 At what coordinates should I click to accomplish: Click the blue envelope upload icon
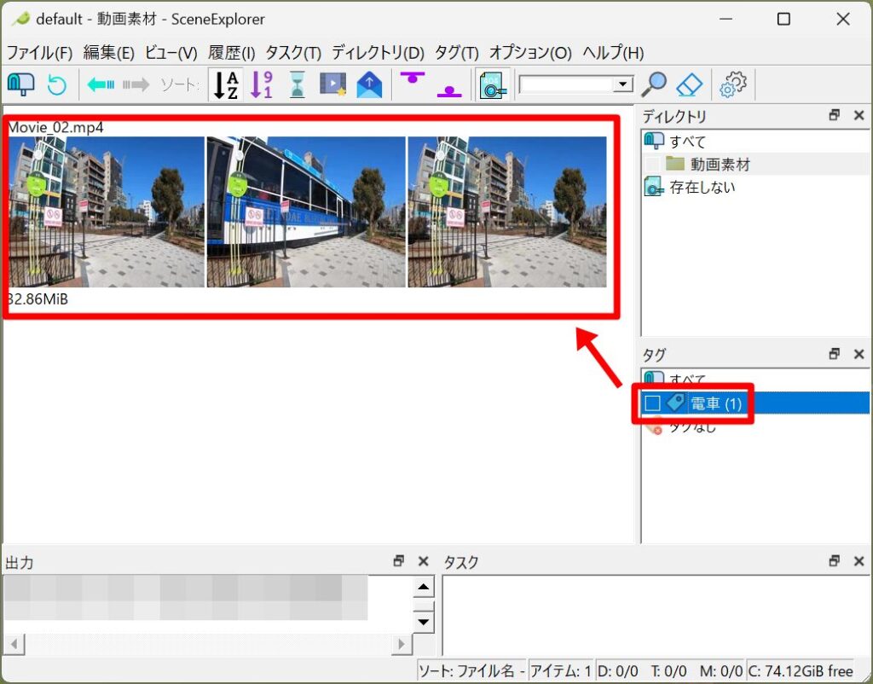368,84
